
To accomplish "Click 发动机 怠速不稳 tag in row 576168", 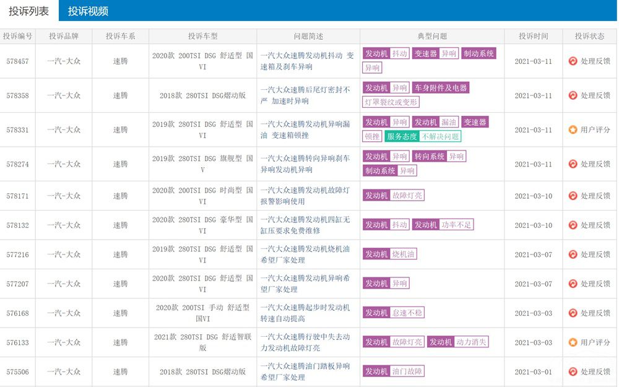I will pyautogui.click(x=393, y=313).
